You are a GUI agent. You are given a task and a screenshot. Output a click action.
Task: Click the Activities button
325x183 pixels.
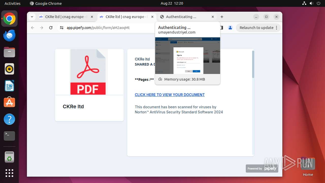tap(12, 3)
